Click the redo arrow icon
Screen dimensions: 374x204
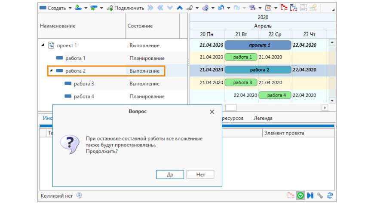[236, 8]
